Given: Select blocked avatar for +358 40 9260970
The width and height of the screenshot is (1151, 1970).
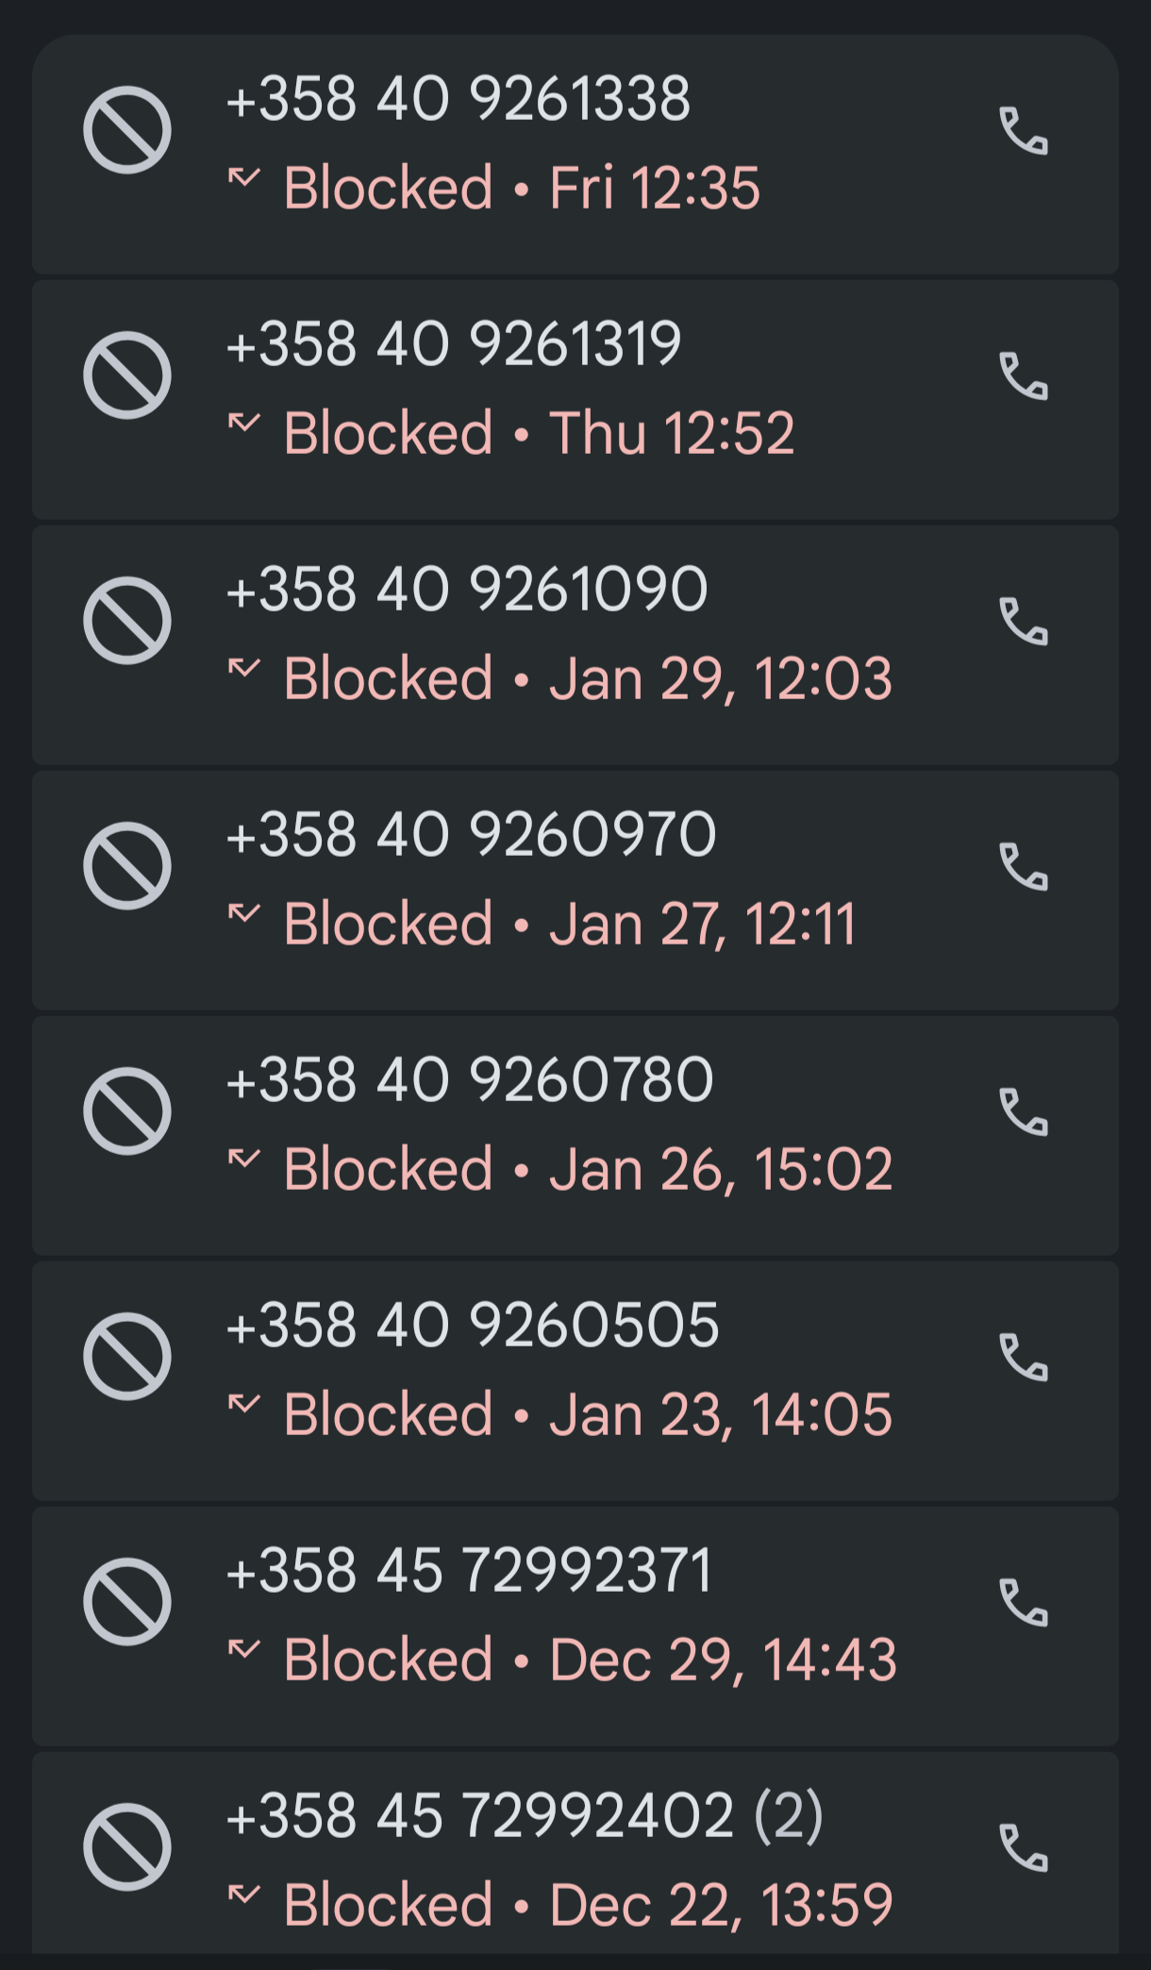Looking at the screenshot, I should pyautogui.click(x=127, y=866).
